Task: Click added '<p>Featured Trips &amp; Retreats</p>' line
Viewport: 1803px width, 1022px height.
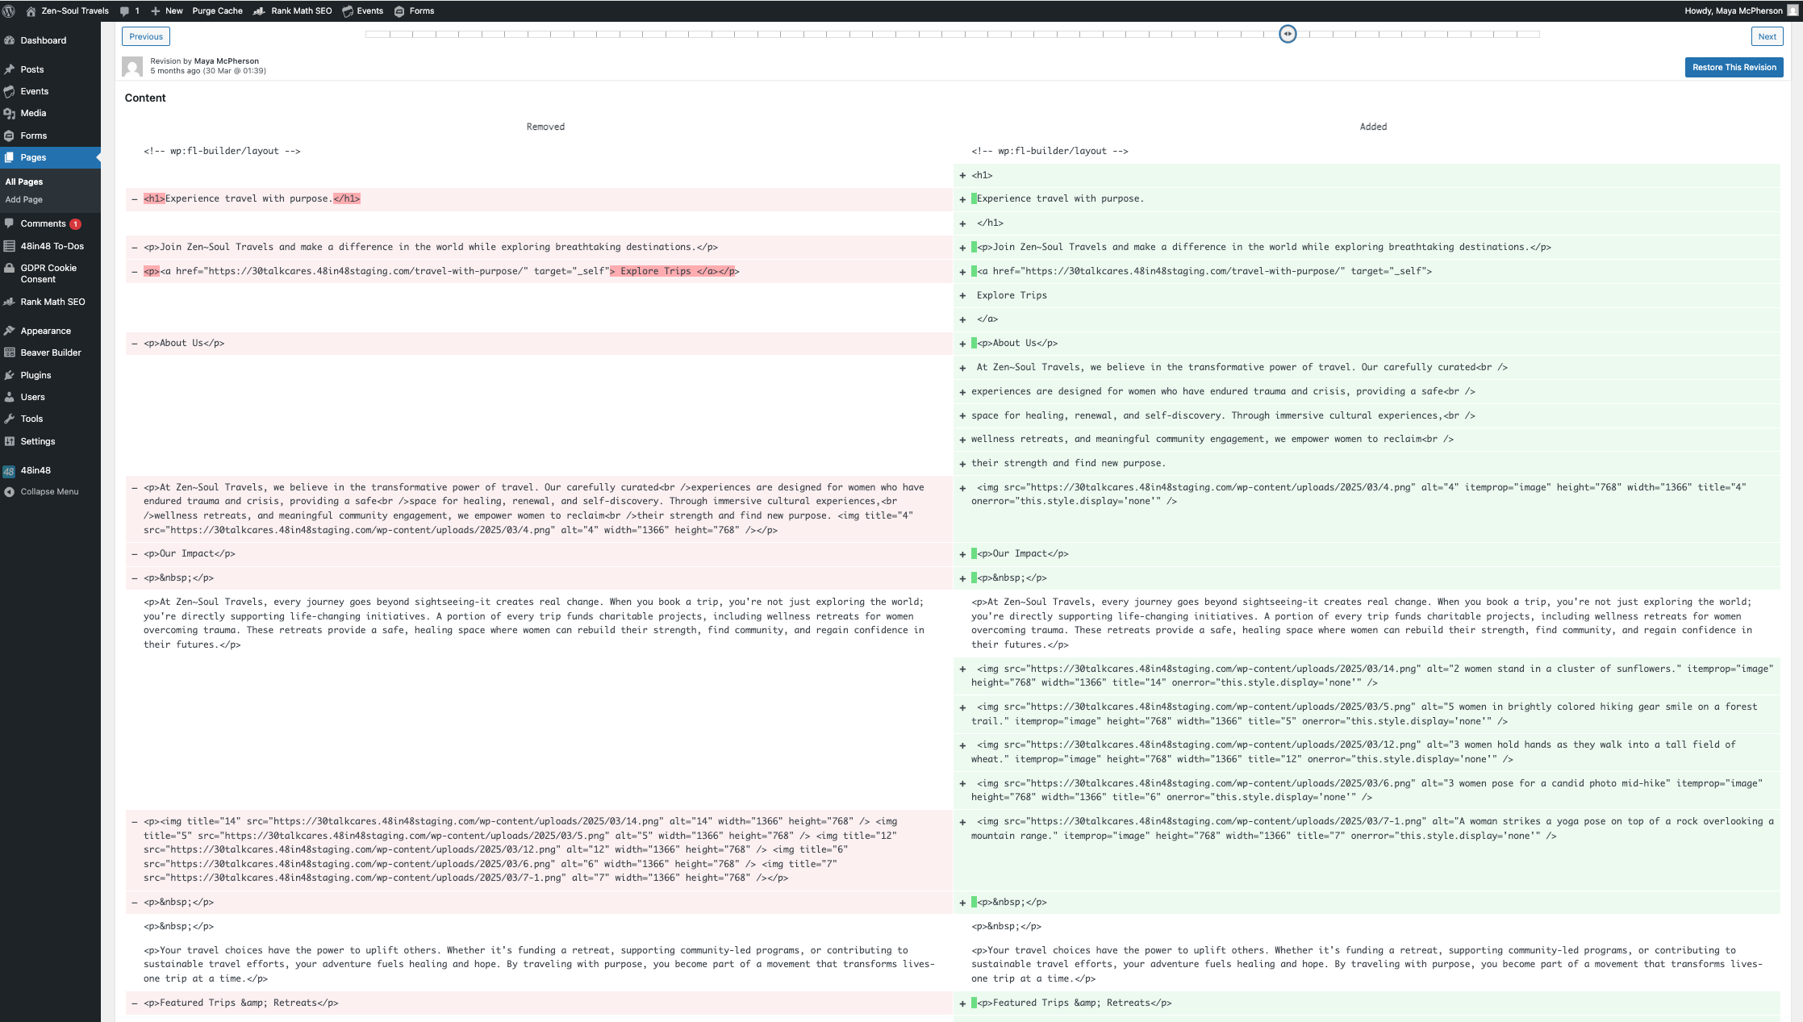Action: pos(1367,1003)
